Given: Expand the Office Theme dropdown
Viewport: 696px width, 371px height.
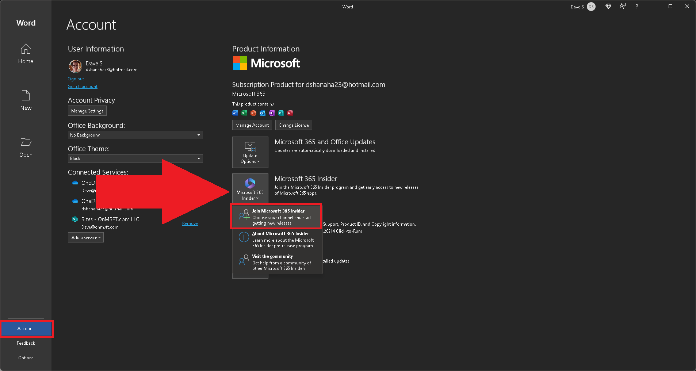Looking at the screenshot, I should 135,158.
